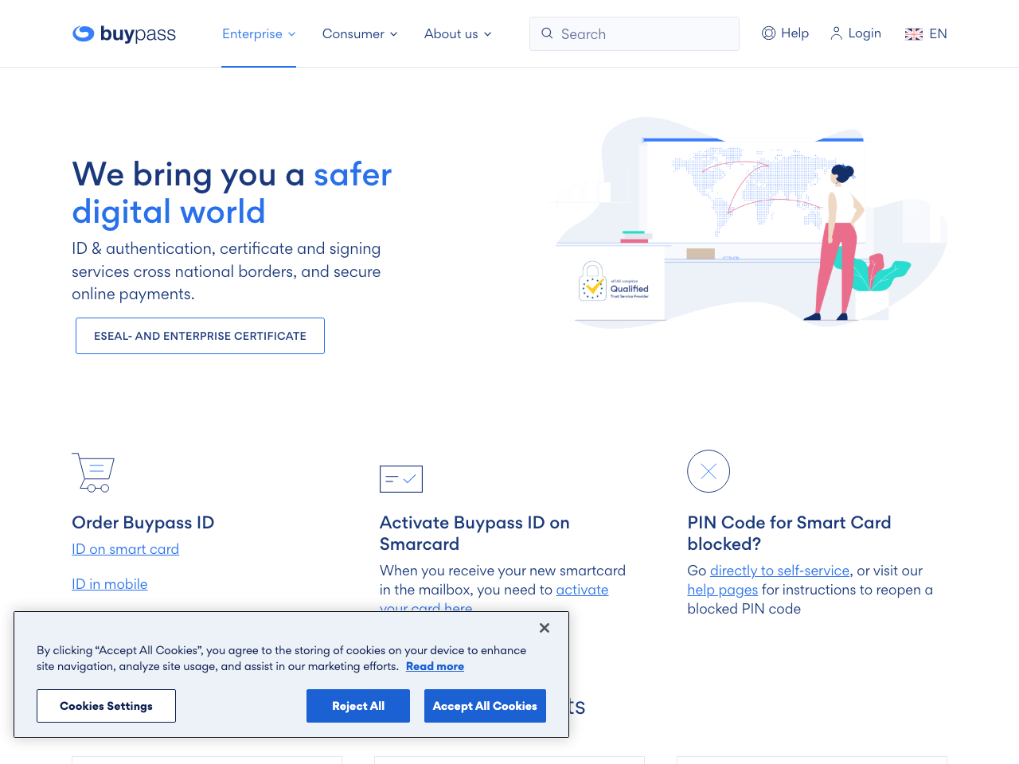The width and height of the screenshot is (1019, 764).
Task: Click the checklist icon above Activate Buypass ID
Action: (x=400, y=479)
